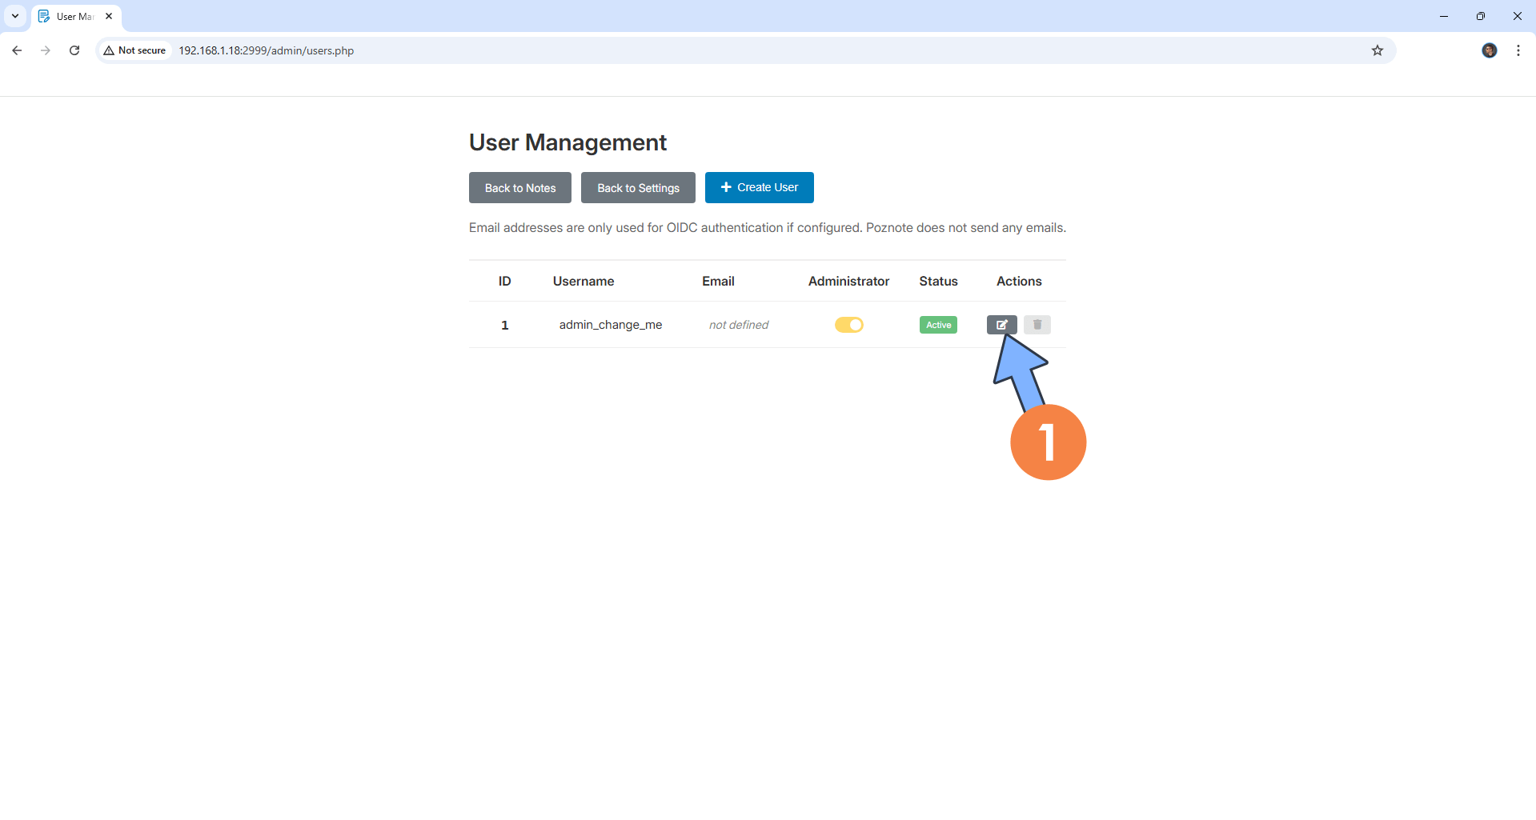Viewport: 1536px width, 820px height.
Task: Click the address bar URL
Action: tap(266, 50)
